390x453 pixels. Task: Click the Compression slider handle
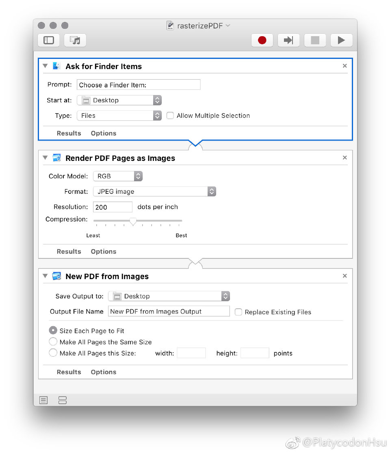133,221
